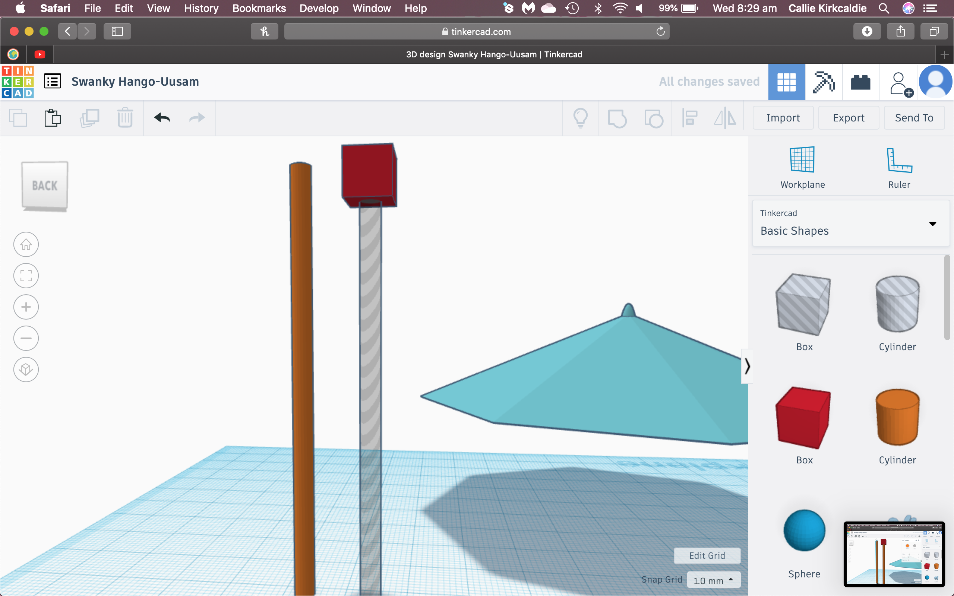This screenshot has height=596, width=954.
Task: Click the Paste toolbar icon
Action: click(x=53, y=117)
